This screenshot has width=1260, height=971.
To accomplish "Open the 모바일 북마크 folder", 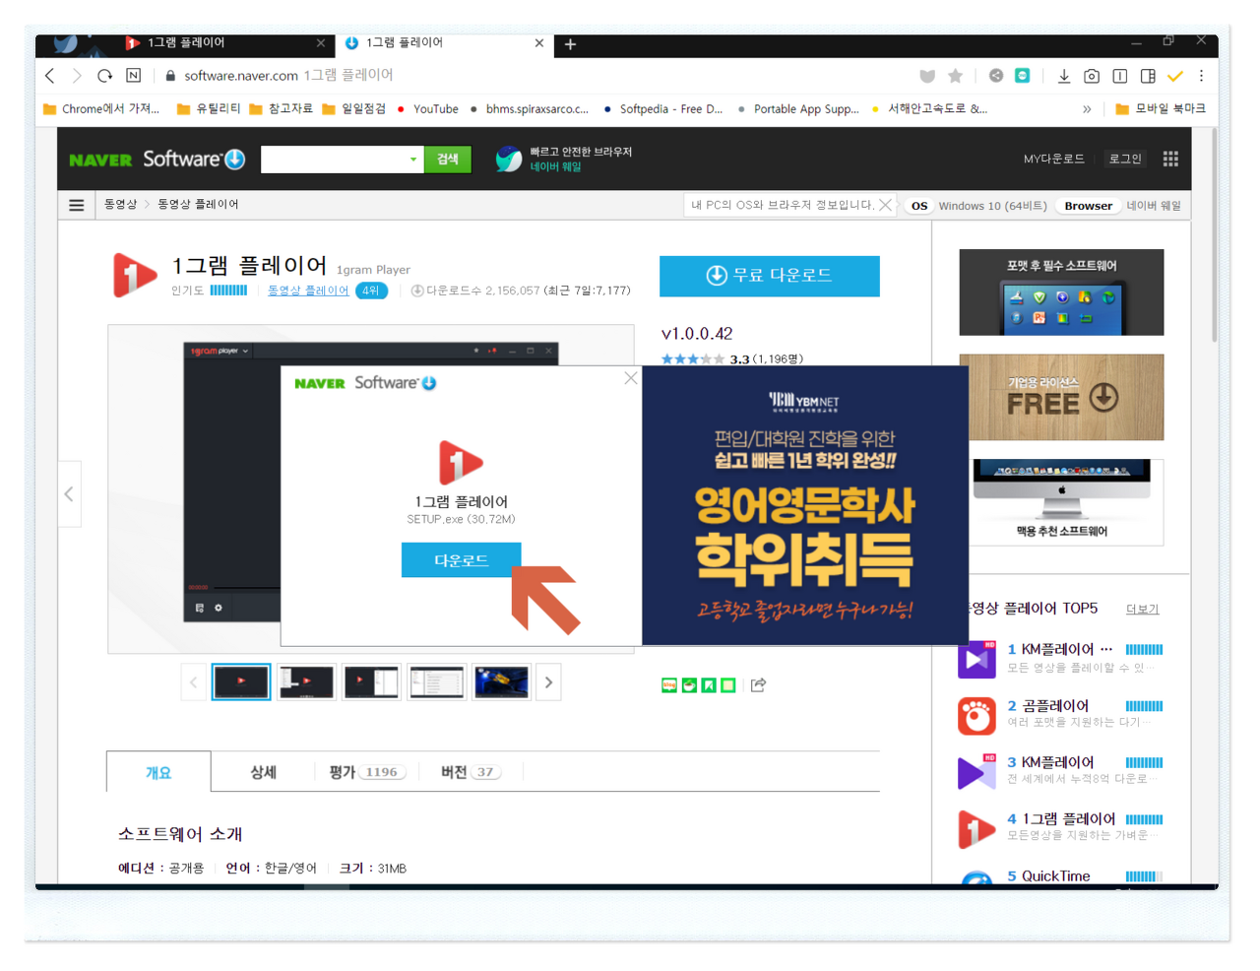I will (1161, 109).
